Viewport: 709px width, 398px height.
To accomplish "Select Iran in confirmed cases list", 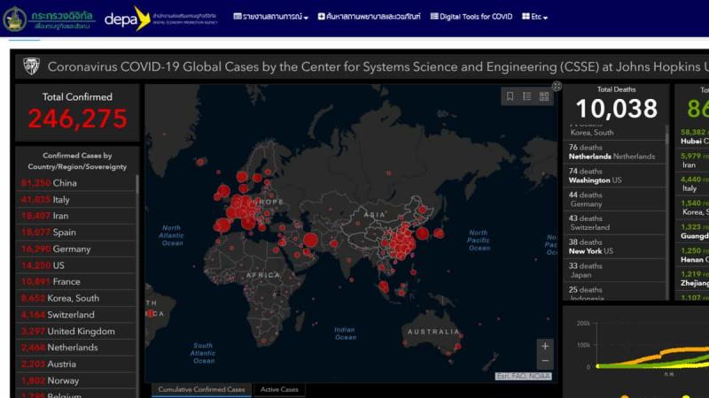I will 76,216.
